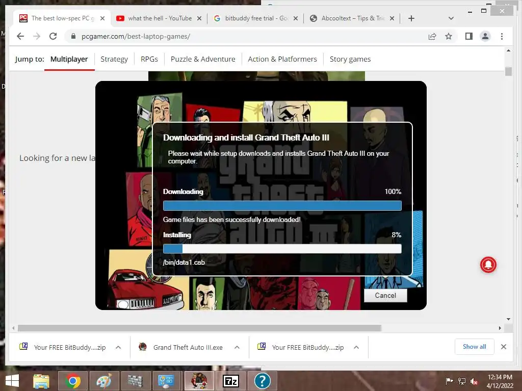Image resolution: width=522 pixels, height=391 pixels.
Task: Open Paint from the taskbar
Action: point(104,381)
